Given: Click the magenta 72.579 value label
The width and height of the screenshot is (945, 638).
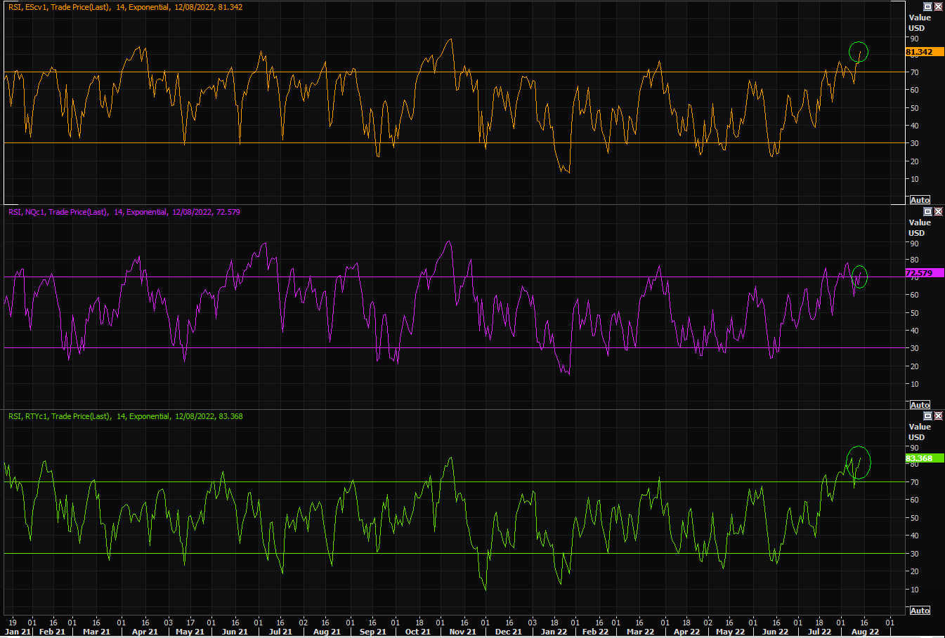Looking at the screenshot, I should [x=924, y=273].
